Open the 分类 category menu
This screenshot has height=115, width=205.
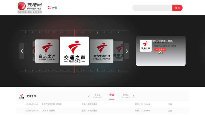(x=55, y=8)
